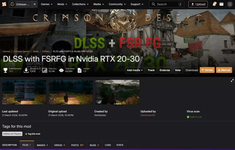Click the creator name DonGordon
Viewport: 235px width, 150px height.
(x=100, y=115)
